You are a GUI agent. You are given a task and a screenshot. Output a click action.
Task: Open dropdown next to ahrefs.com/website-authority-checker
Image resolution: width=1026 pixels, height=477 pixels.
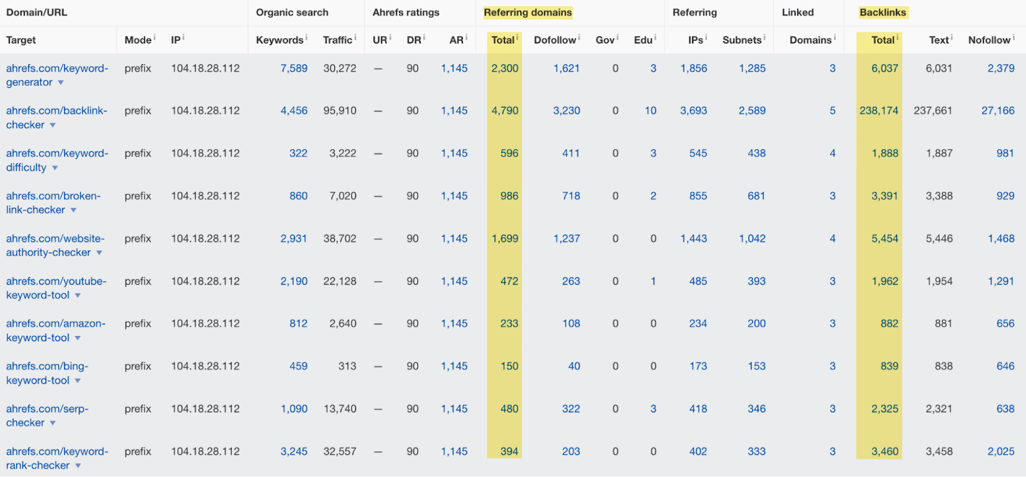tap(99, 253)
